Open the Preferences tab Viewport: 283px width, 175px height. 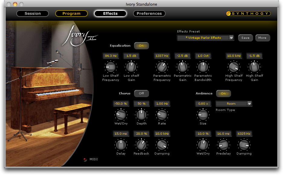149,14
